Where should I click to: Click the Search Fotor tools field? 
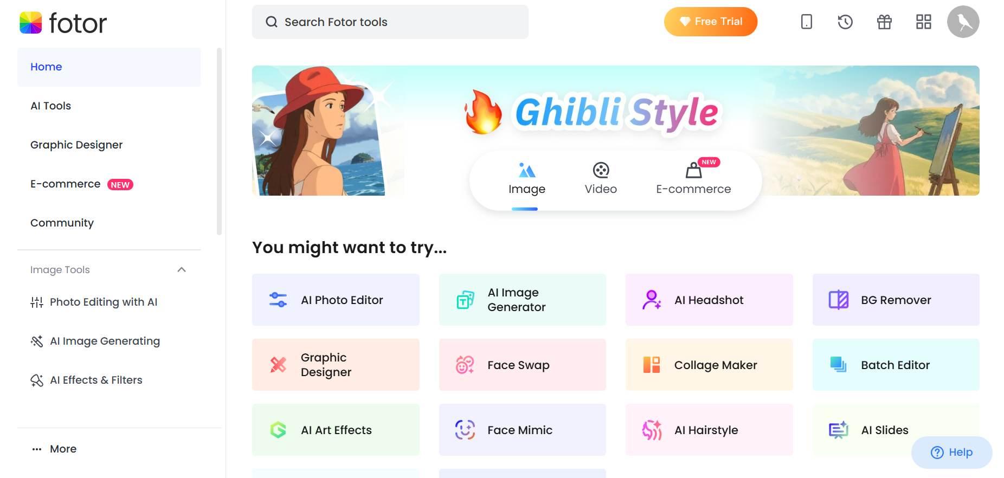pos(390,22)
